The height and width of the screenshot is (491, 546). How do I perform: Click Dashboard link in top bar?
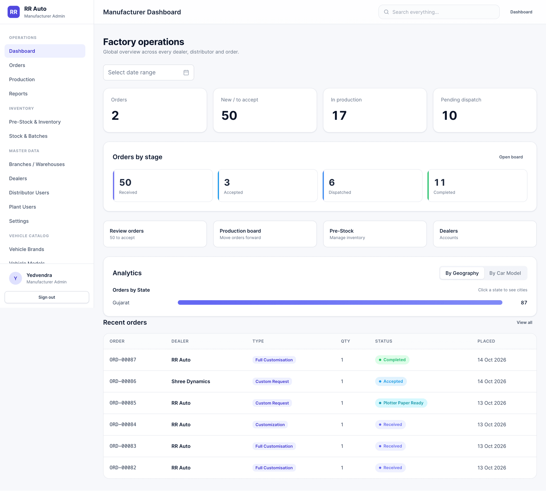point(521,12)
